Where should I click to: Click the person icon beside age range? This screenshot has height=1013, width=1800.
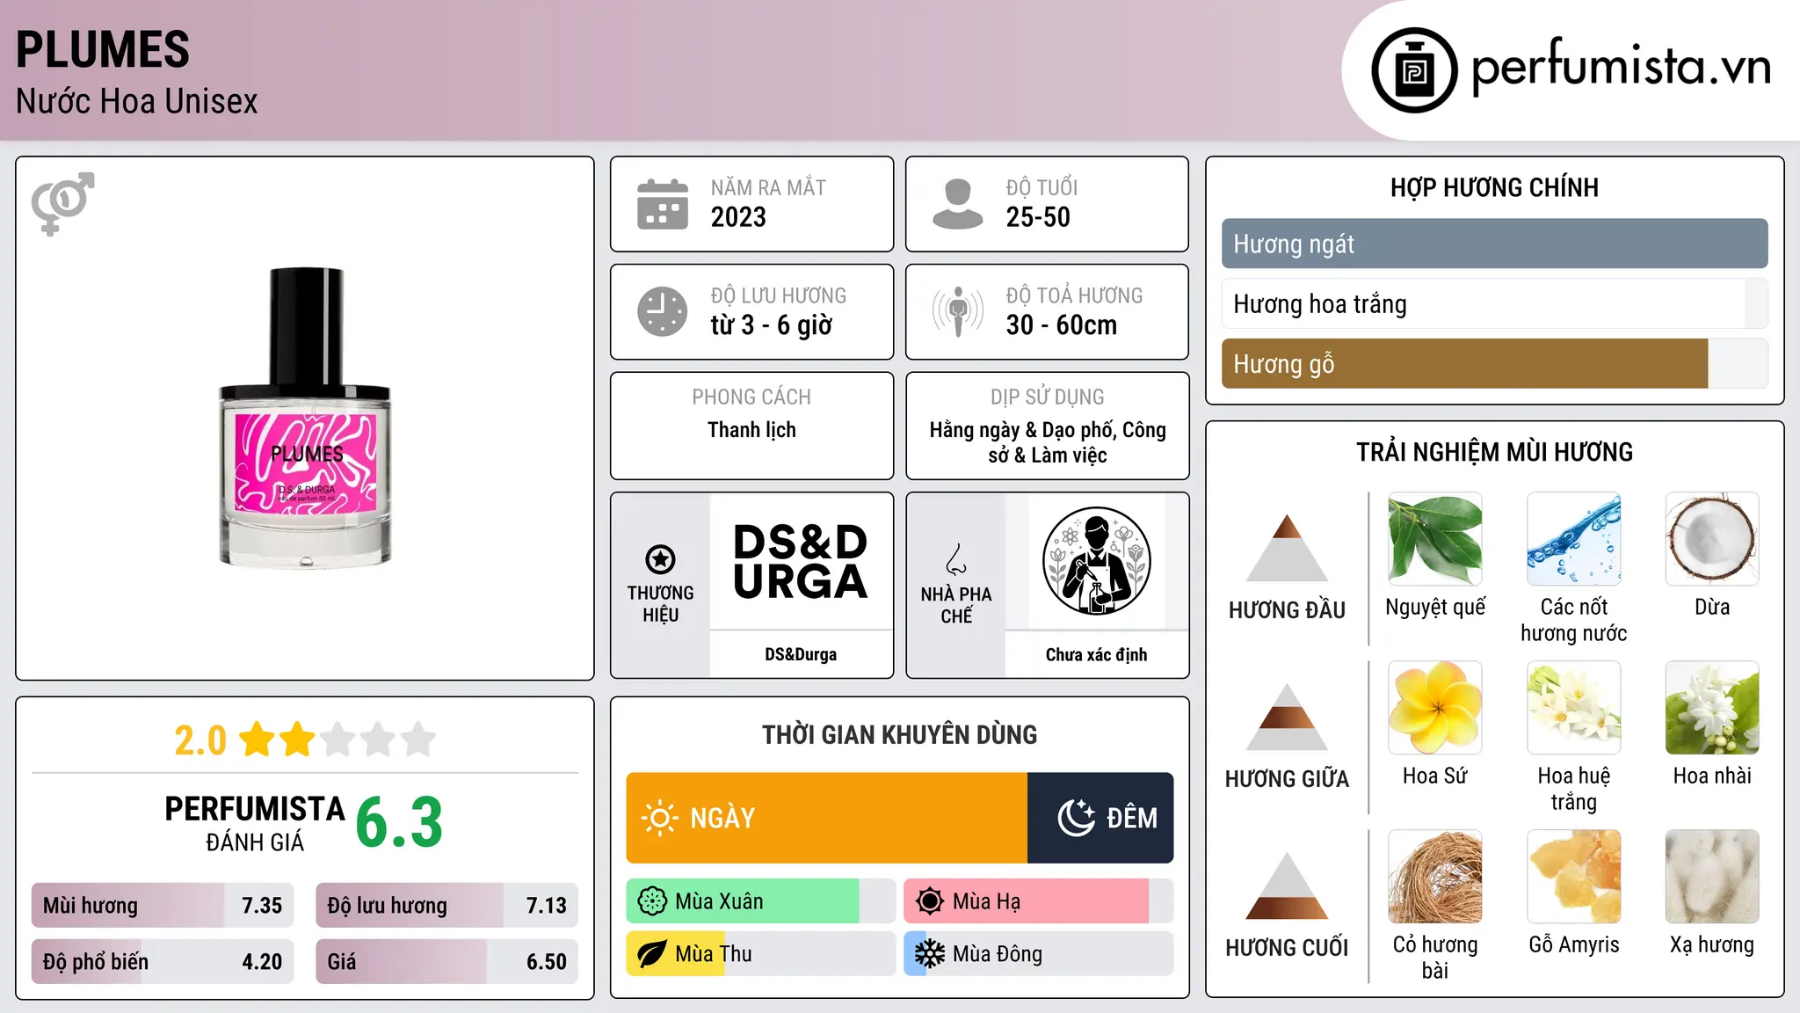pyautogui.click(x=957, y=204)
